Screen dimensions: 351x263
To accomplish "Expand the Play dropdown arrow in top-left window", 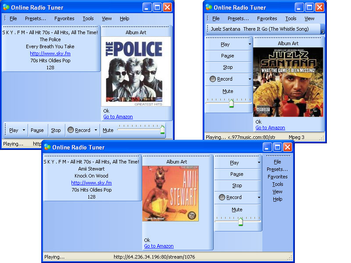I will (x=24, y=130).
